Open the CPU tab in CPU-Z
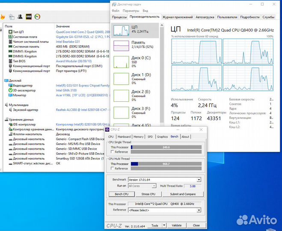 coord(111,137)
